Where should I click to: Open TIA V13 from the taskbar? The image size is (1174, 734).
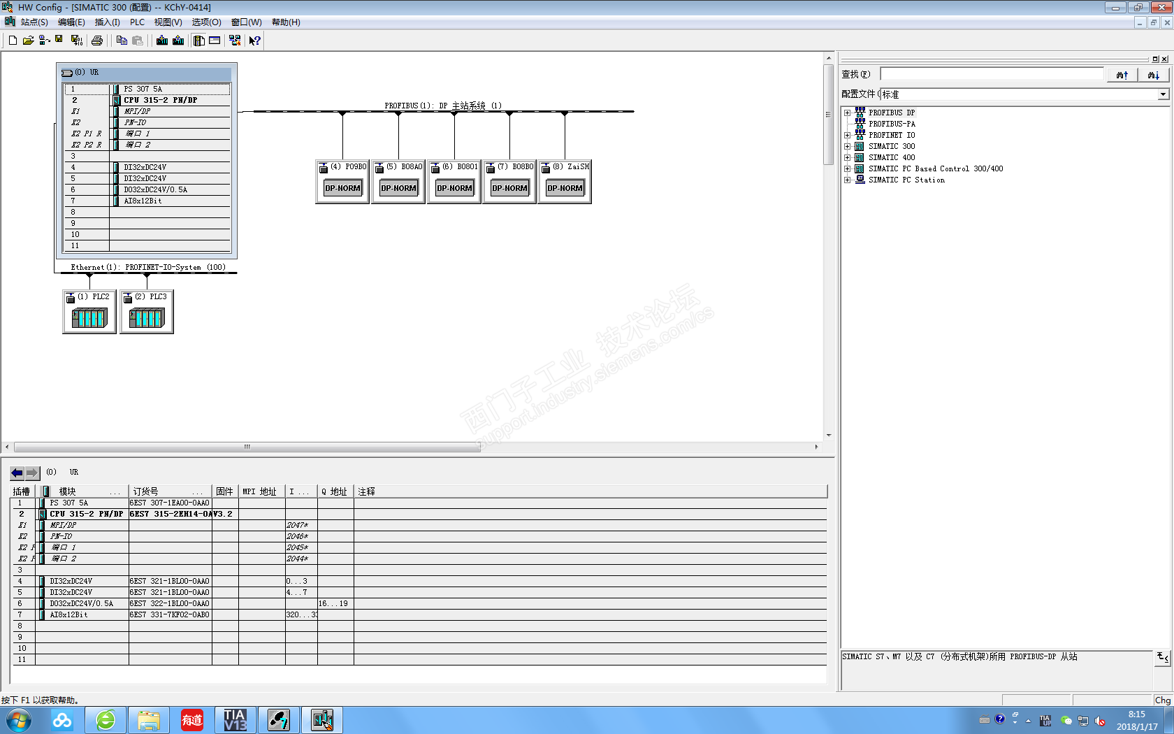235,720
